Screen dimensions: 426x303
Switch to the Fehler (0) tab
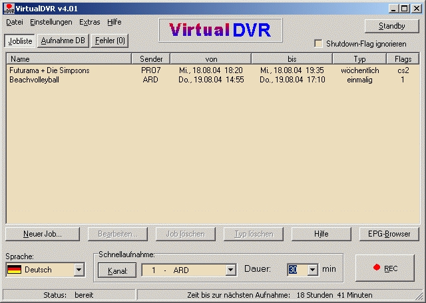[109, 41]
